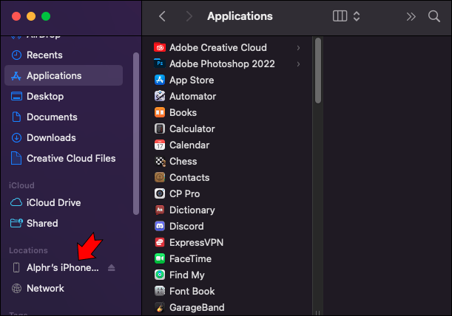Select Network under Locations
The height and width of the screenshot is (316, 452).
click(45, 288)
